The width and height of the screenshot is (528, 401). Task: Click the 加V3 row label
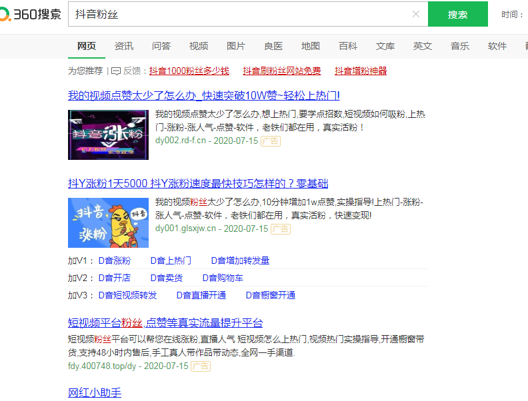point(81,295)
